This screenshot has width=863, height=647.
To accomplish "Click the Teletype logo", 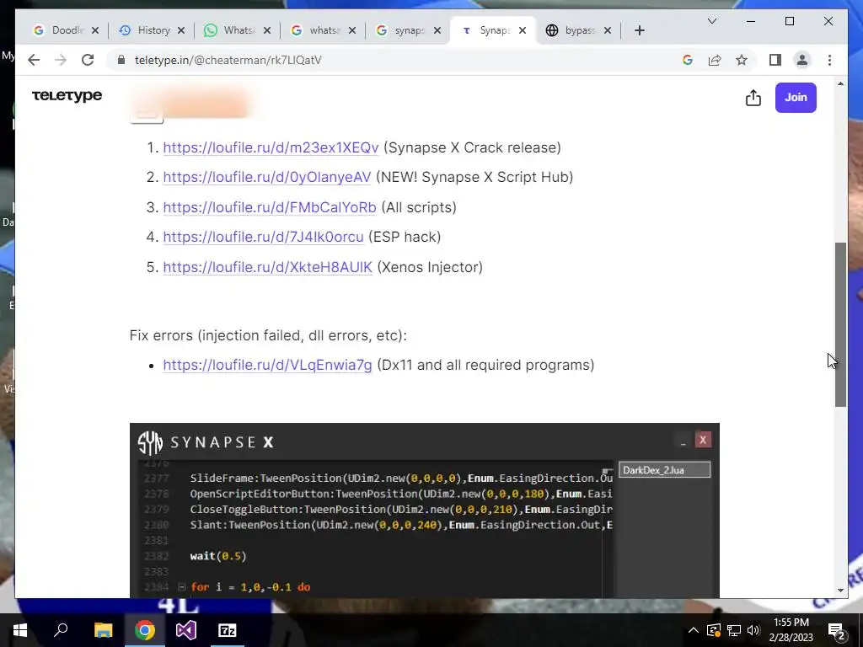I will pos(67,96).
